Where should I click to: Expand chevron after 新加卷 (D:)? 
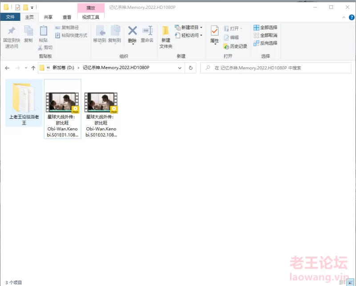tap(79, 68)
